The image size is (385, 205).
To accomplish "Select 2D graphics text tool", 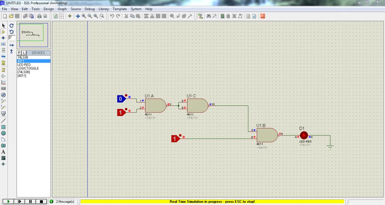I will tap(3, 152).
